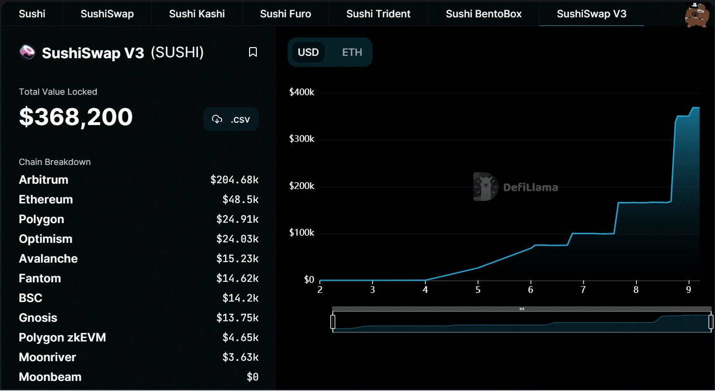Image resolution: width=715 pixels, height=391 pixels.
Task: Click the BSC value $14.2k
Action: pos(240,298)
